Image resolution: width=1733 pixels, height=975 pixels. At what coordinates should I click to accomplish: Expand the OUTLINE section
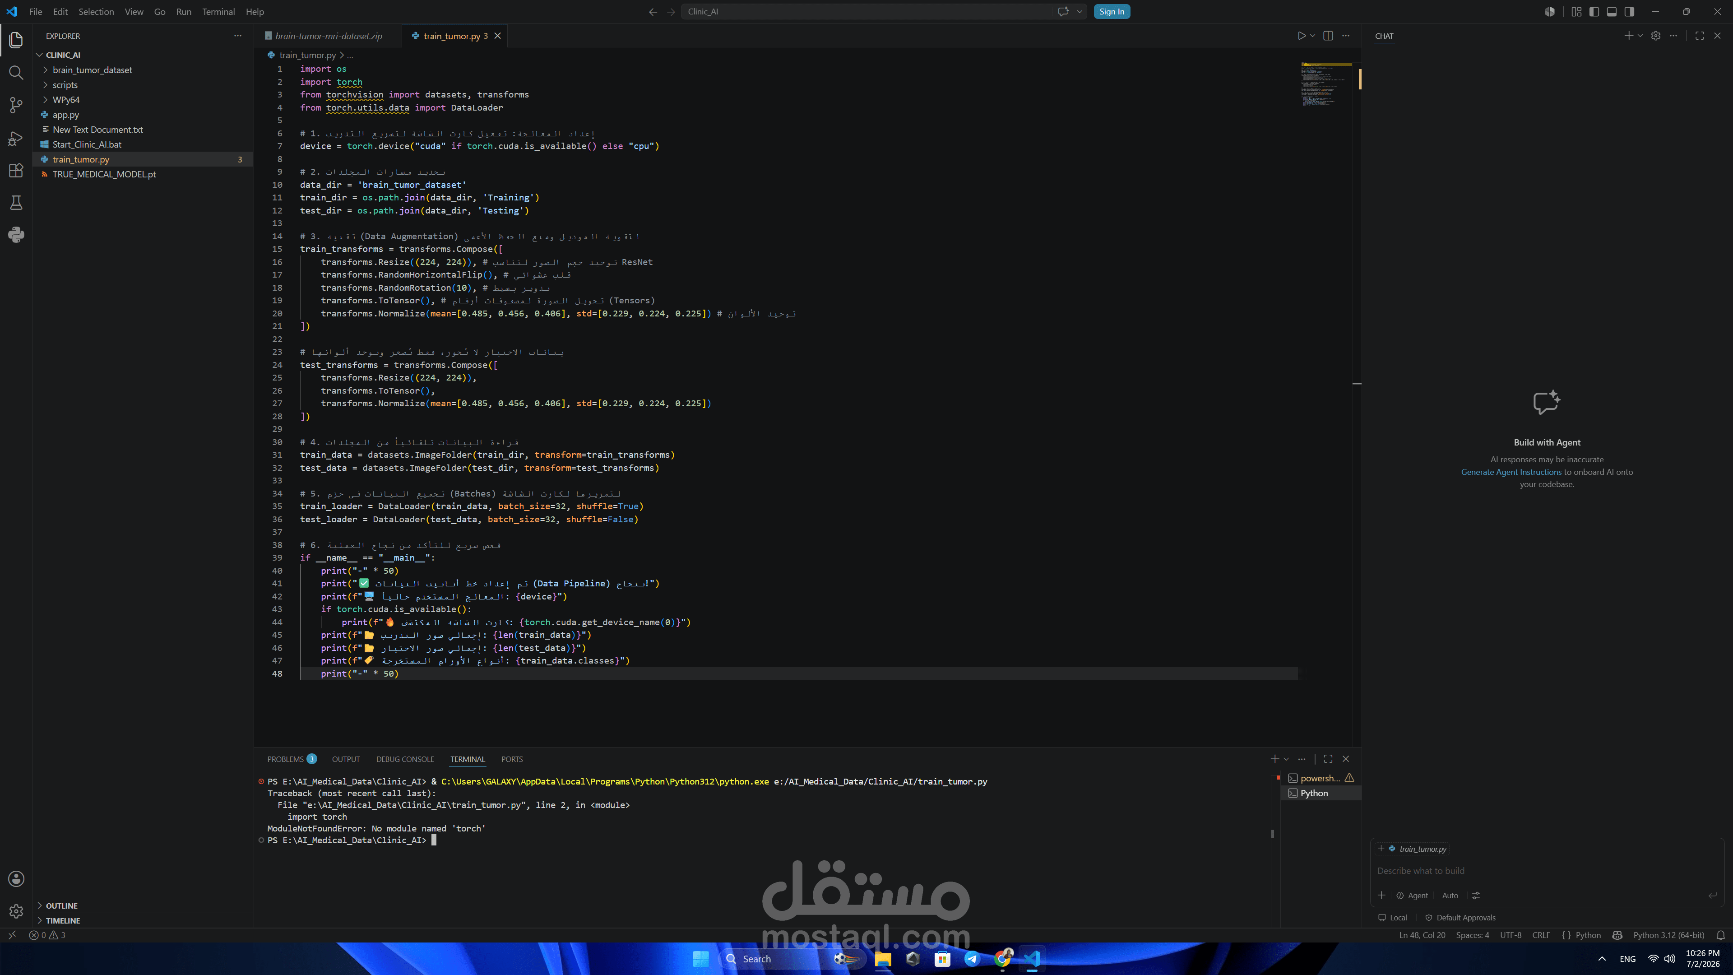click(61, 905)
